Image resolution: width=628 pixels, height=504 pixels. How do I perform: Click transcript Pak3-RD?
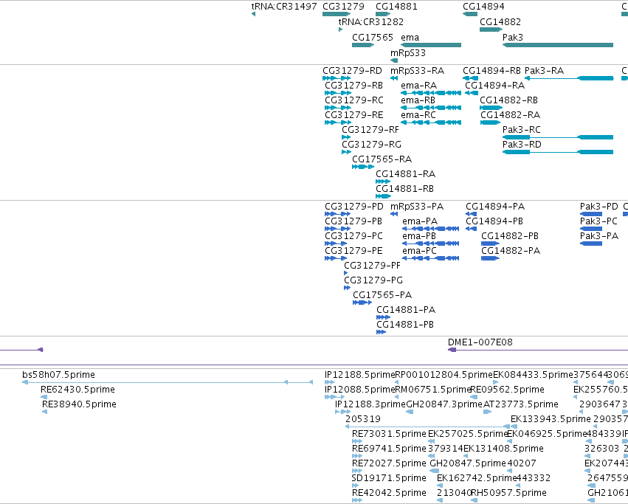(x=522, y=145)
